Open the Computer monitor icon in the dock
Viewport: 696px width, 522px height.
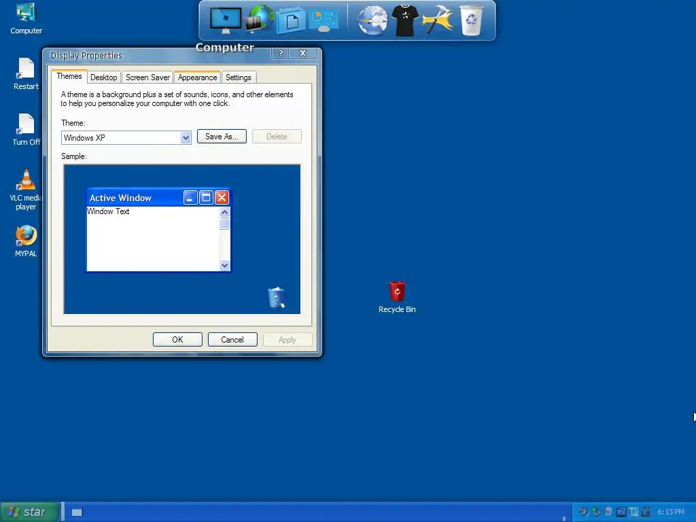226,20
